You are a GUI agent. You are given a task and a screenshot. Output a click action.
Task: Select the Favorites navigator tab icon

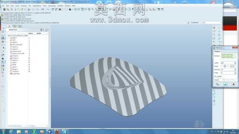click(x=20, y=26)
